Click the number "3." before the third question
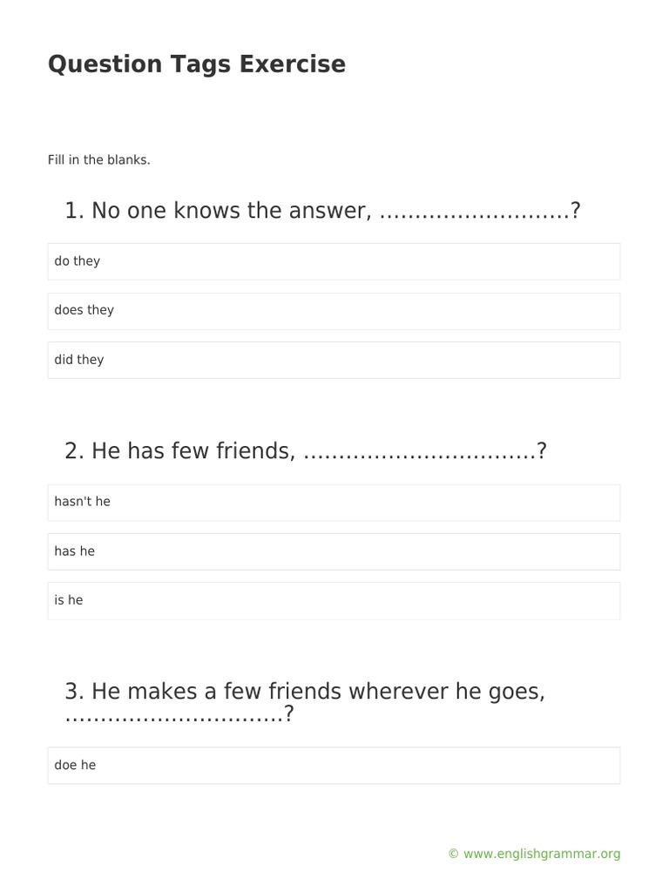 coord(74,693)
